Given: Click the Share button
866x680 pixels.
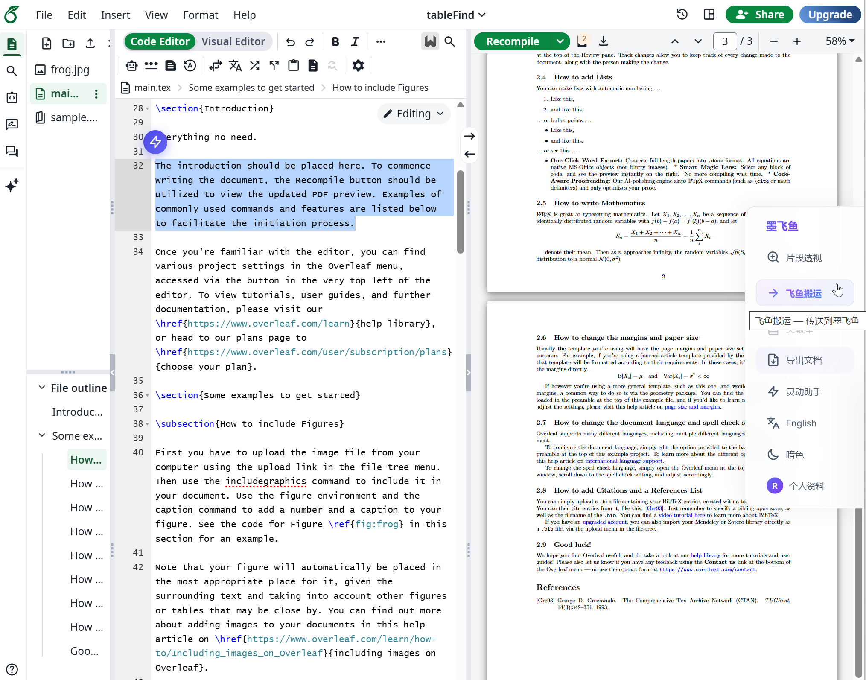Looking at the screenshot, I should tap(759, 15).
